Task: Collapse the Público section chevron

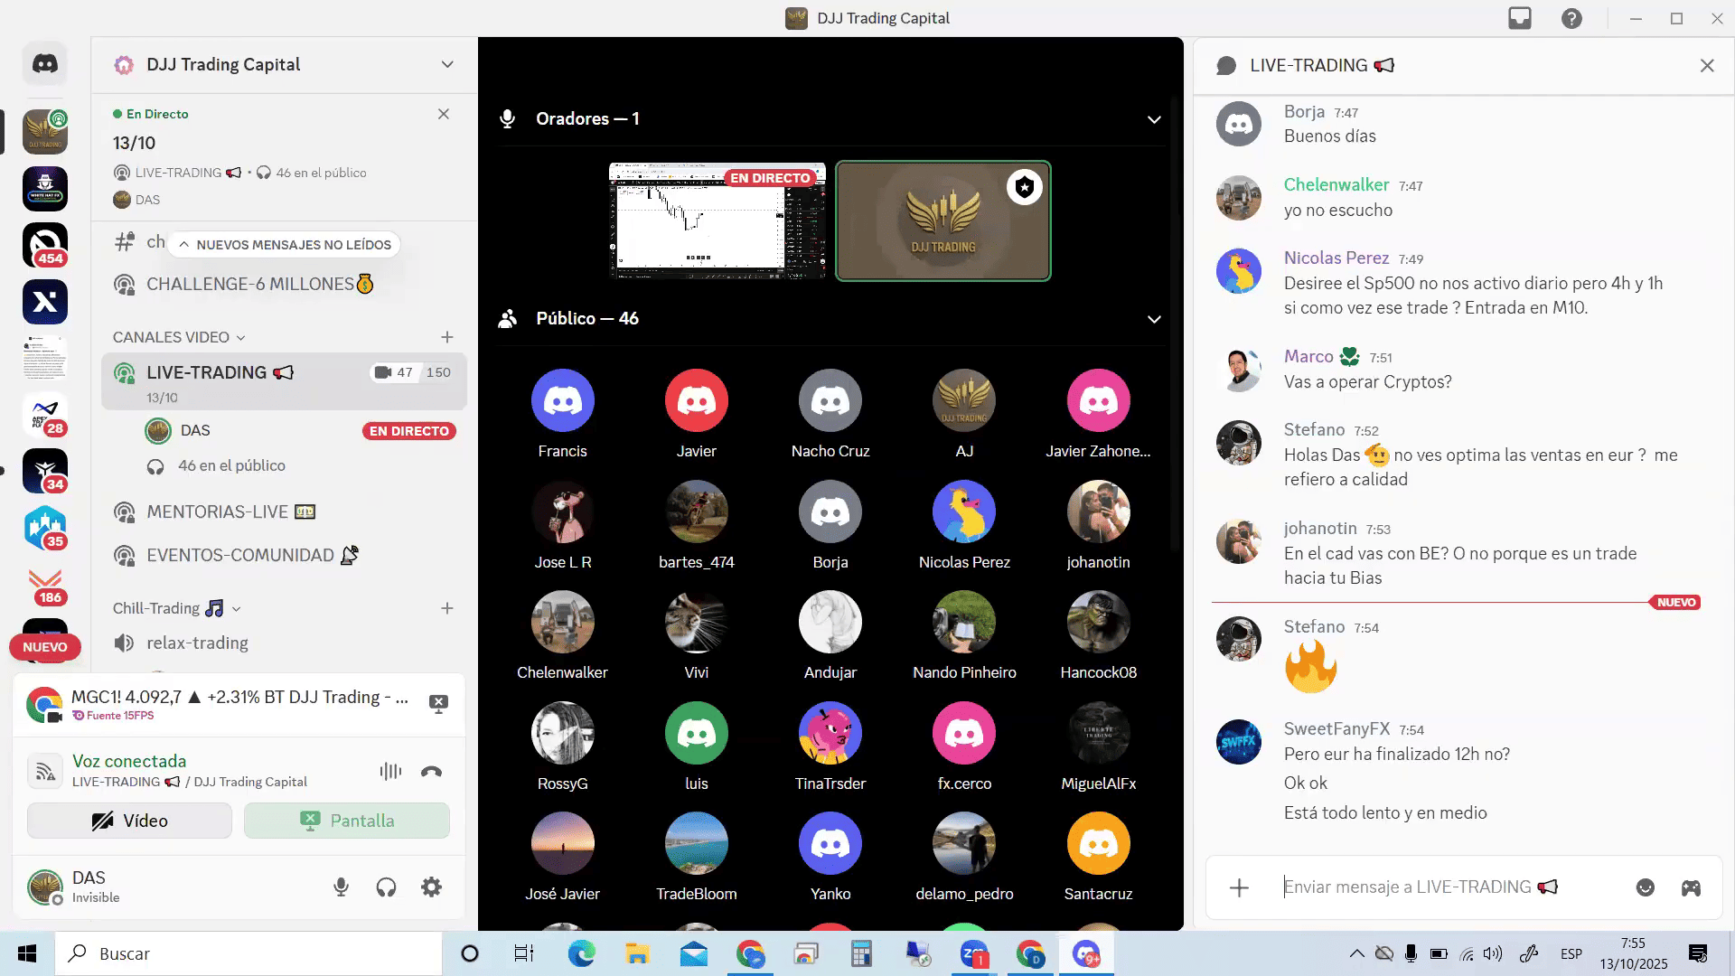Action: tap(1154, 319)
